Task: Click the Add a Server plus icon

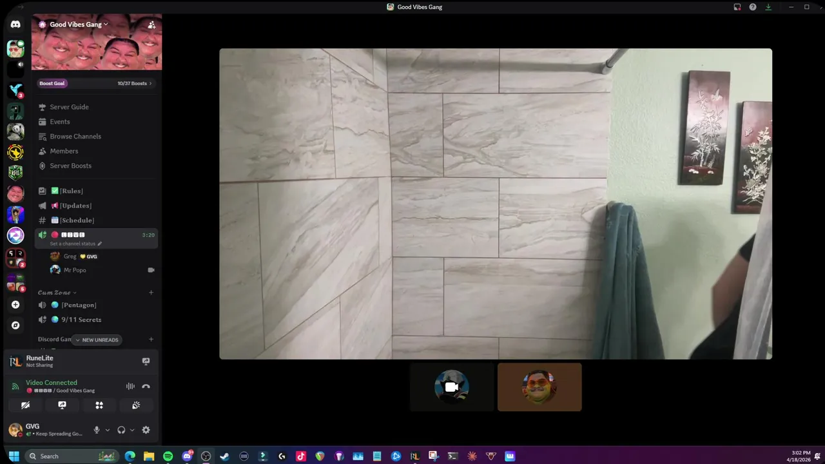Action: coord(15,305)
